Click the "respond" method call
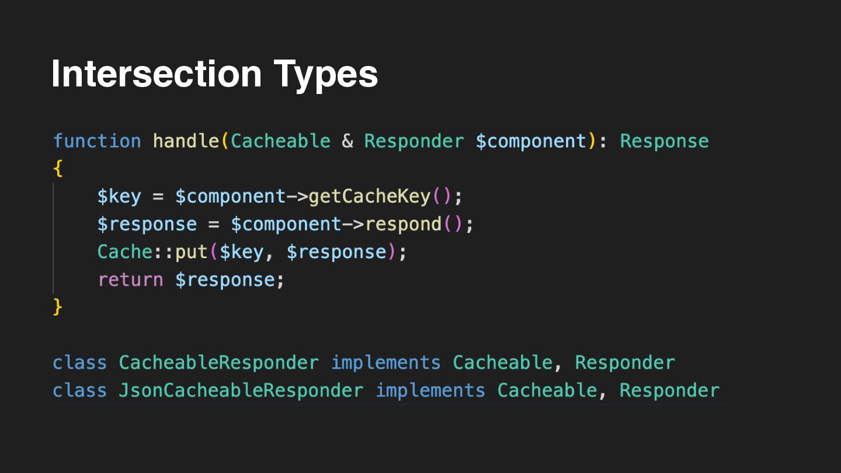This screenshot has width=841, height=473. (x=403, y=224)
